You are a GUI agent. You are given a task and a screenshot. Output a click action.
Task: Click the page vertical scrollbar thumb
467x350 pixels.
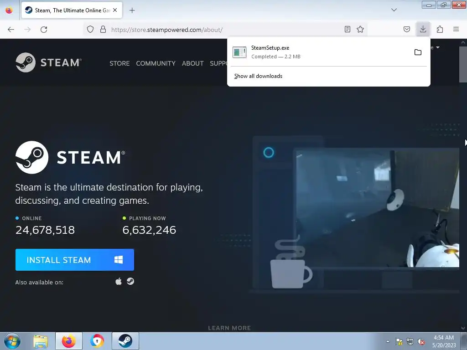point(463,64)
